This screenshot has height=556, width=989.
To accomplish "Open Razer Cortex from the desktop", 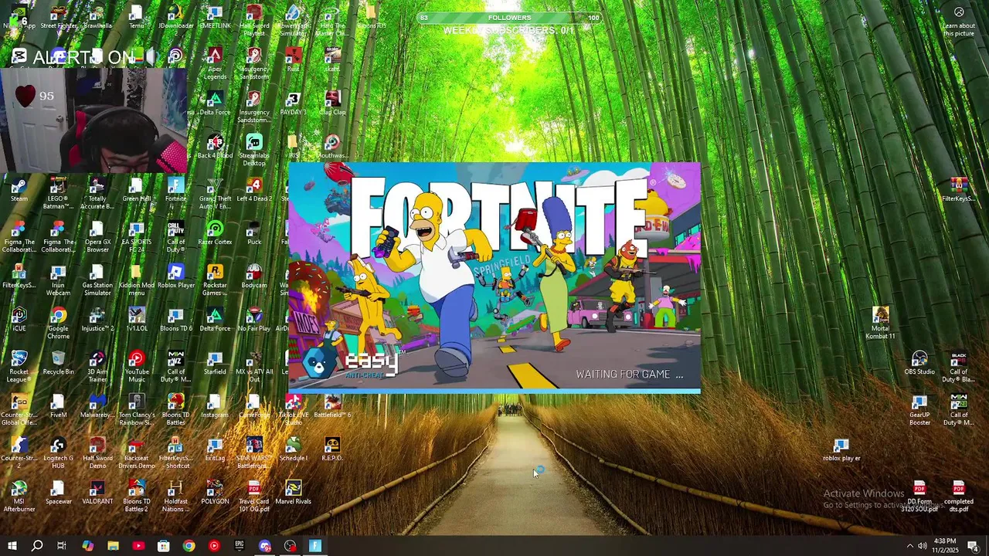I will point(215,234).
